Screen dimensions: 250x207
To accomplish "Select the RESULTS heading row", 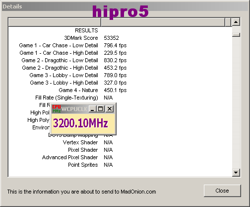I will pos(86,30).
